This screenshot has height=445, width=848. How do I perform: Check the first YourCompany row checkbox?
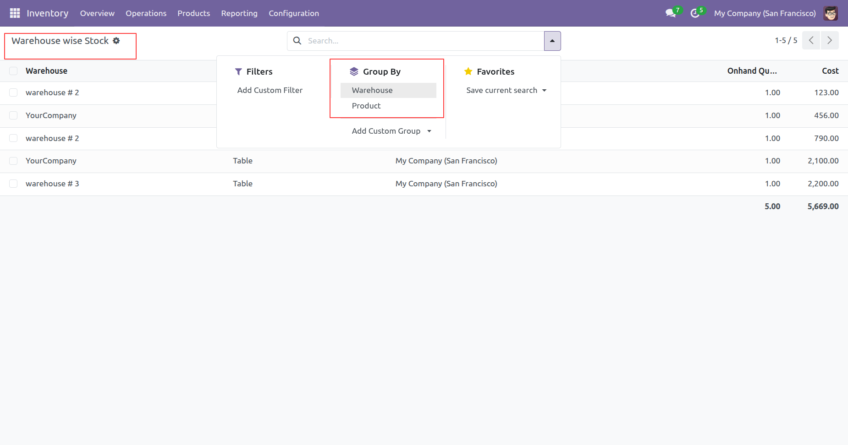(x=13, y=115)
